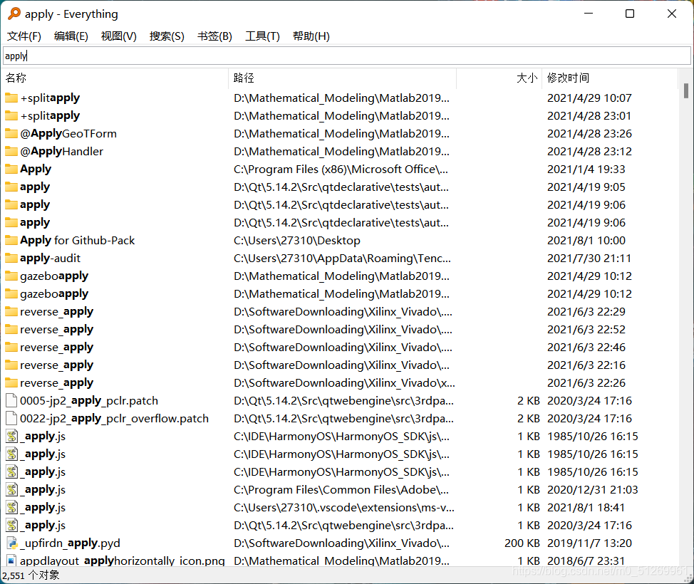Screen dimensions: 694x584
Task: Minimize the Everything window
Action: (589, 14)
